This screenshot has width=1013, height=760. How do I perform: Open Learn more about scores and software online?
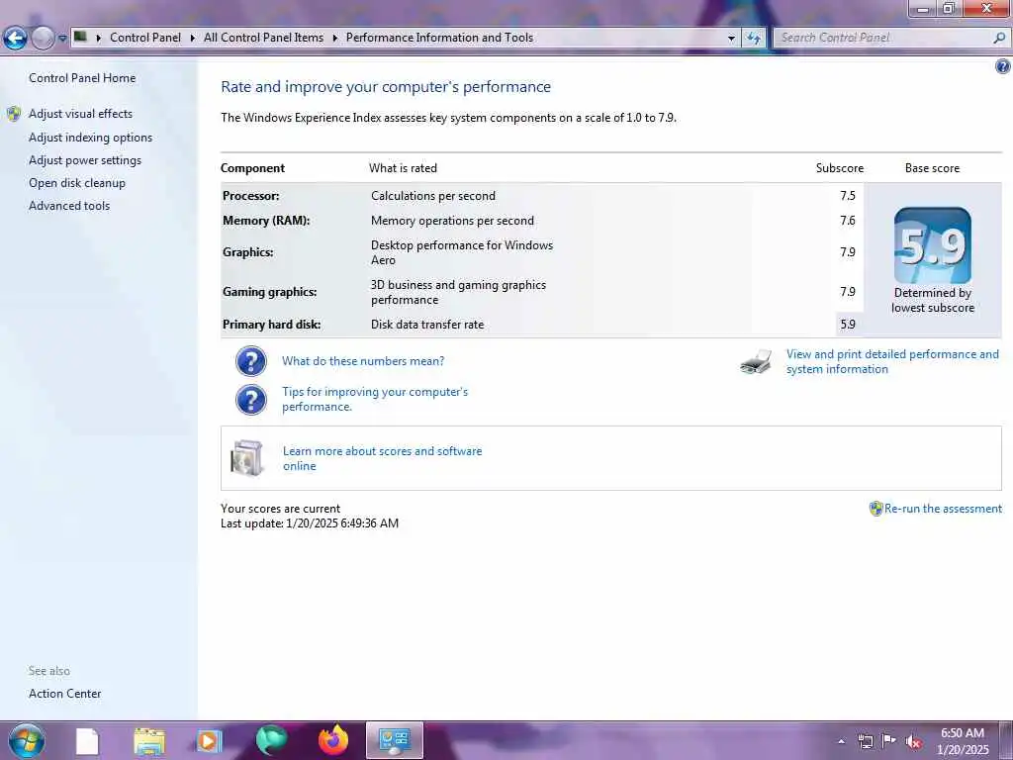383,458
